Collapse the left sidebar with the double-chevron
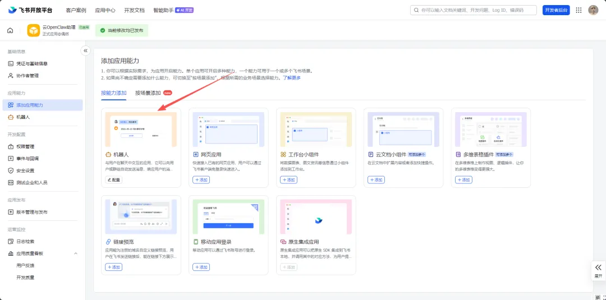This screenshot has width=606, height=300. coord(85,50)
